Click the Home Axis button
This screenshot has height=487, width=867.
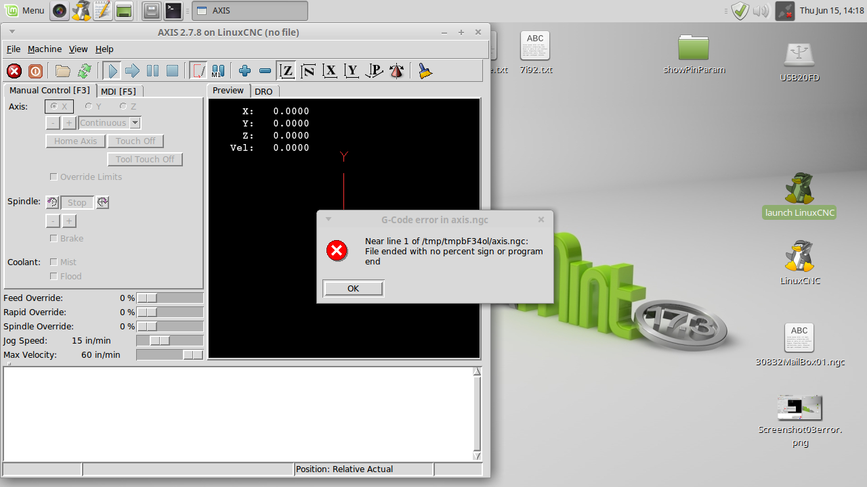point(75,141)
